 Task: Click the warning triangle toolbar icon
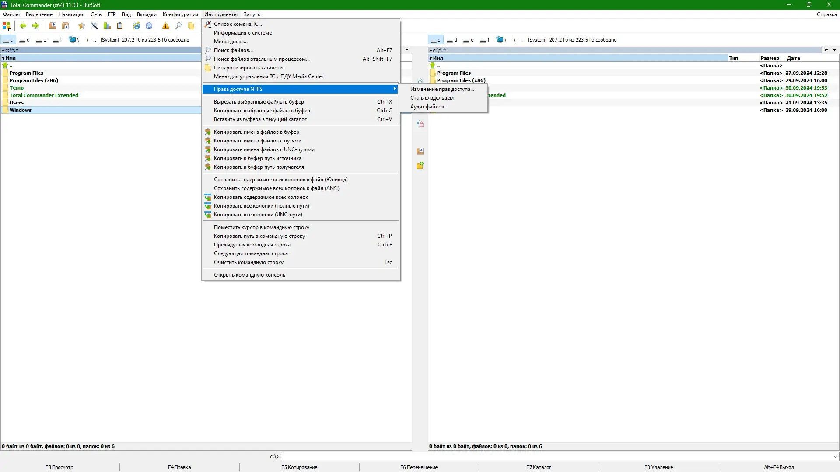166,26
